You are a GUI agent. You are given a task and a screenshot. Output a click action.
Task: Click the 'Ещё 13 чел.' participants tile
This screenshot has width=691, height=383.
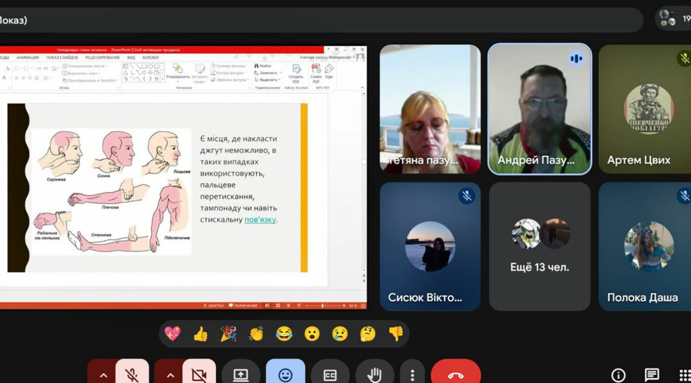click(x=539, y=246)
